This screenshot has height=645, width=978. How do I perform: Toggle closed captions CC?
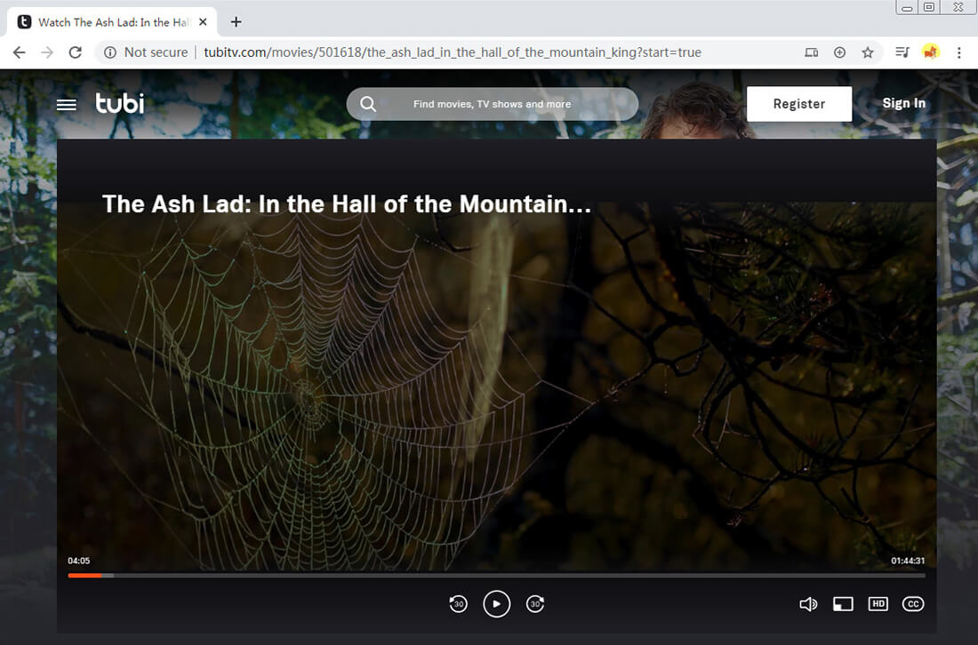(913, 604)
